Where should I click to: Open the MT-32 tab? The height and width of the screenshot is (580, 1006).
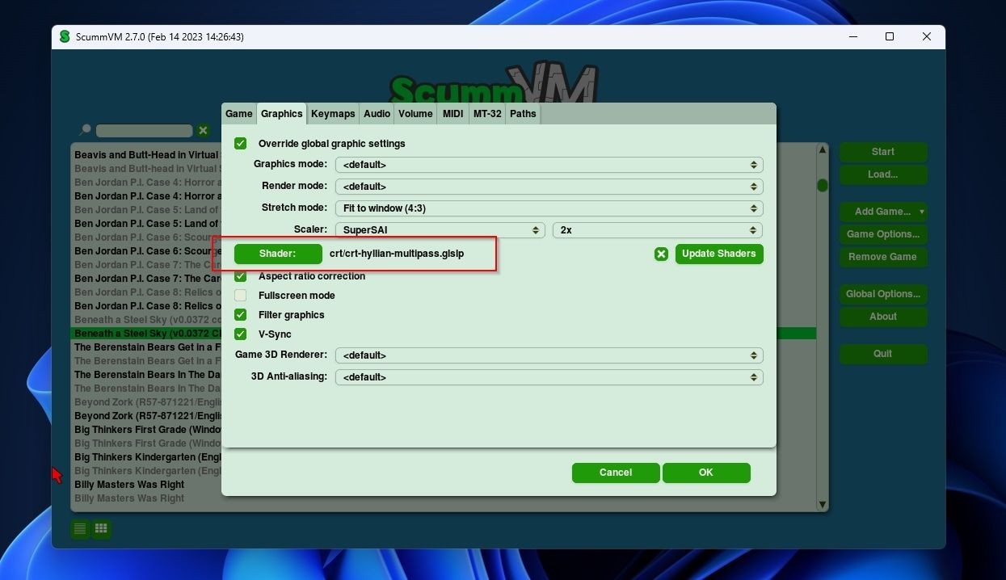(x=487, y=114)
